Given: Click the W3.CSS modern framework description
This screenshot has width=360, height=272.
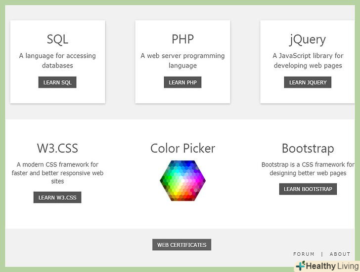Looking at the screenshot, I should (57, 173).
